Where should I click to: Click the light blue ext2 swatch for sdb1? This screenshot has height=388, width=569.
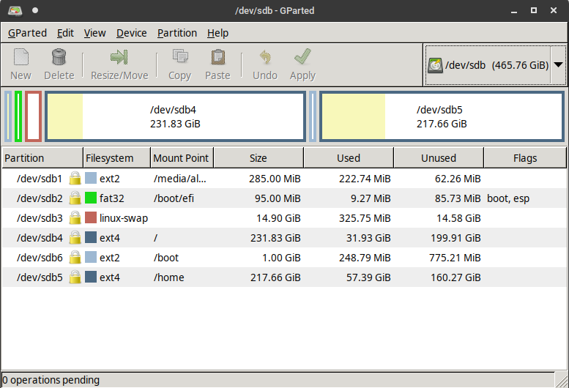pyautogui.click(x=91, y=178)
